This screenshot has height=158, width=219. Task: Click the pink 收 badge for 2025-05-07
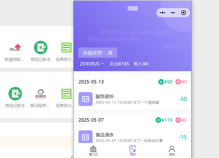click(178, 120)
